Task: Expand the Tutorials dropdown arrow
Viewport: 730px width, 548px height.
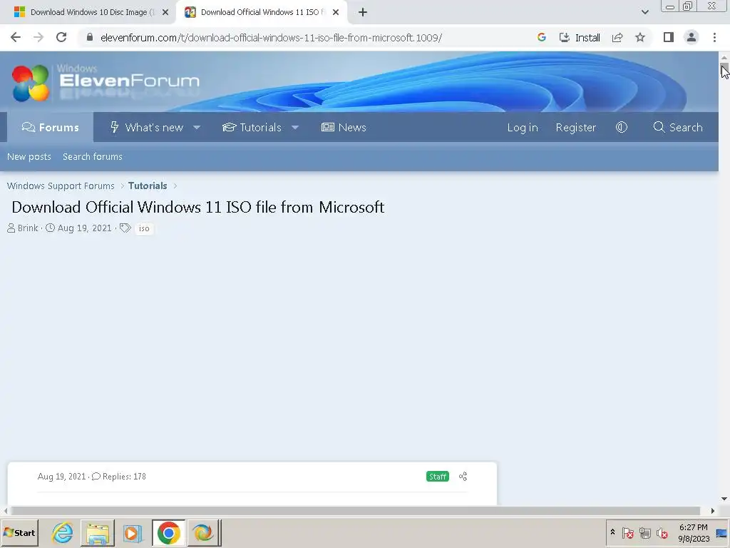Action: (294, 127)
